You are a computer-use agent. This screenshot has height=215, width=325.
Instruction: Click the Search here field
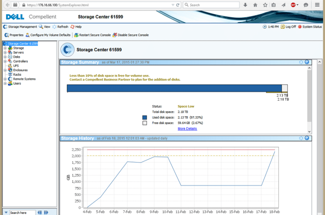(x=22, y=212)
